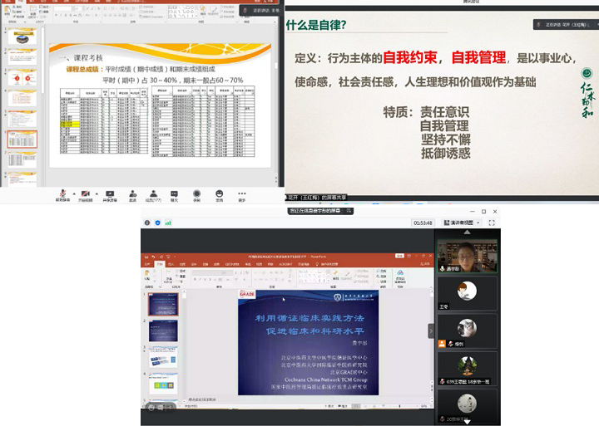599x426 pixels.
Task: Click the green network signal strength icon
Action: click(x=167, y=223)
